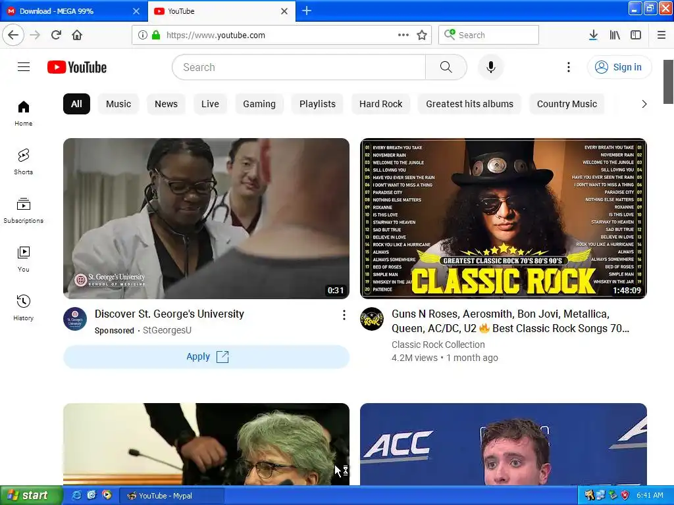Open Classic Rock Collection channel link
The height and width of the screenshot is (505, 674).
(438, 345)
